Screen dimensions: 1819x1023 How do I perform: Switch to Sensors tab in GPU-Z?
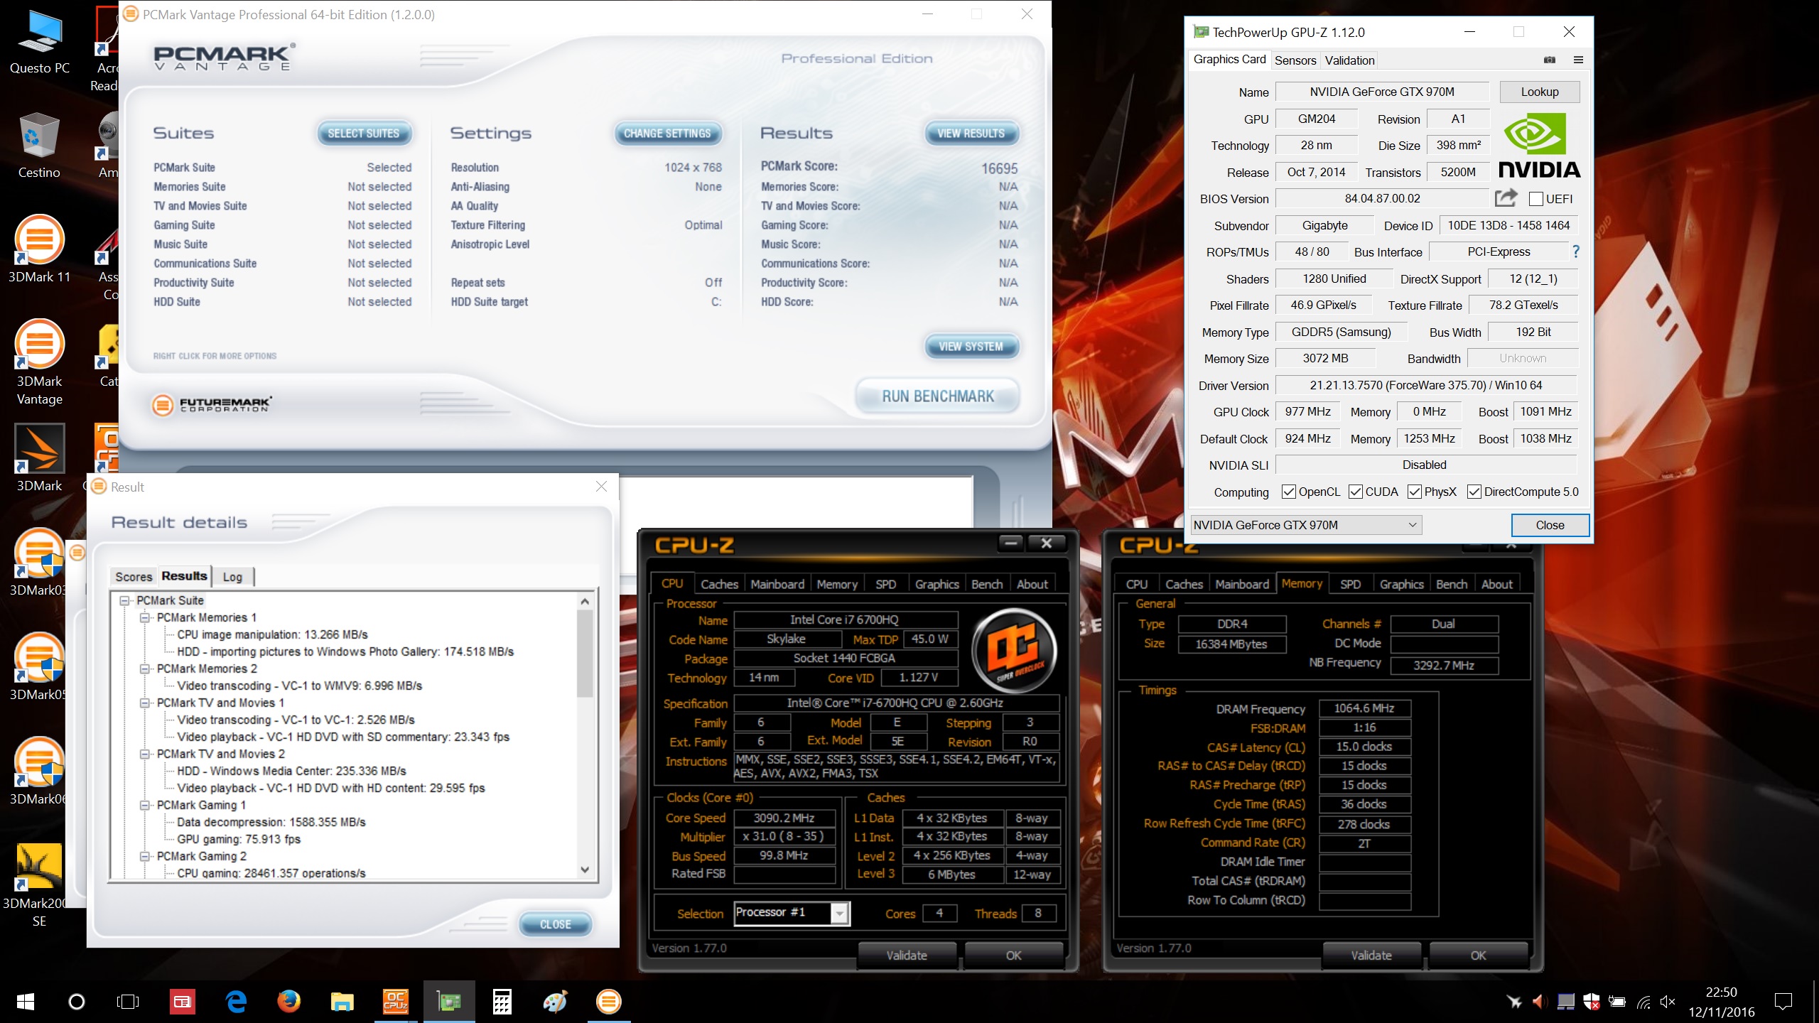tap(1295, 60)
